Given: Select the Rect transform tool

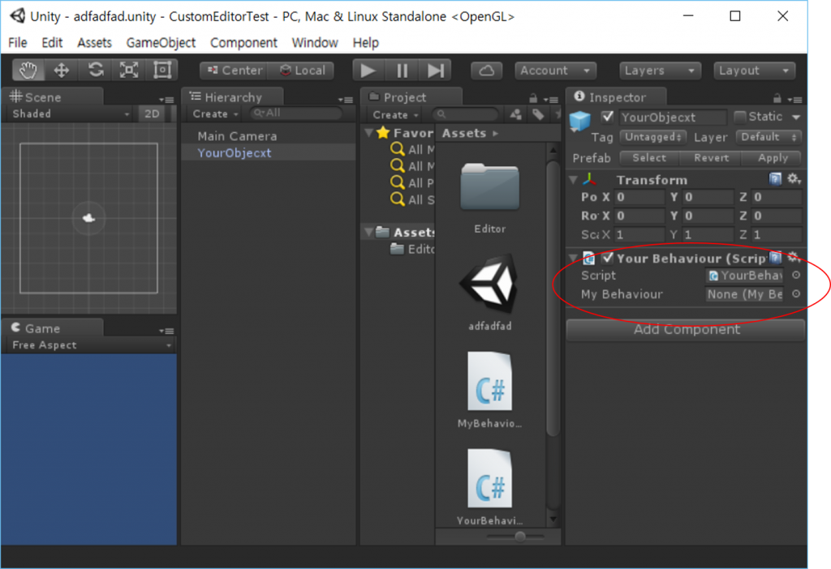Looking at the screenshot, I should point(161,71).
